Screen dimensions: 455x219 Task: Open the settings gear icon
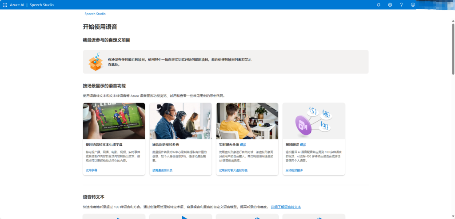pyautogui.click(x=390, y=5)
